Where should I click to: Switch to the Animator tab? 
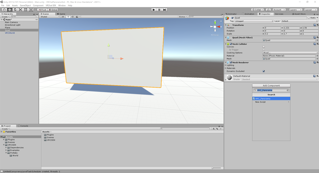tap(231, 14)
